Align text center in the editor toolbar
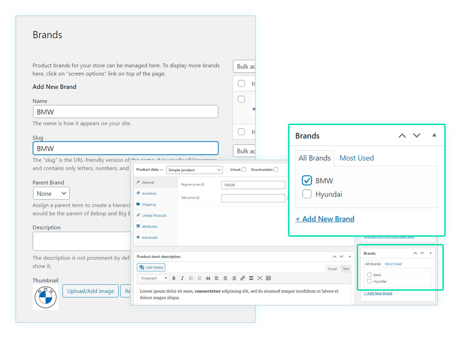 tap(225, 278)
